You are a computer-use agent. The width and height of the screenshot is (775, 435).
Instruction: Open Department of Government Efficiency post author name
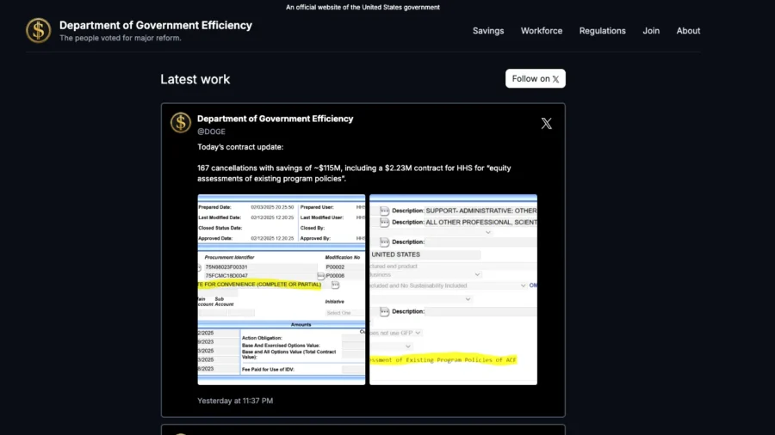coord(275,119)
